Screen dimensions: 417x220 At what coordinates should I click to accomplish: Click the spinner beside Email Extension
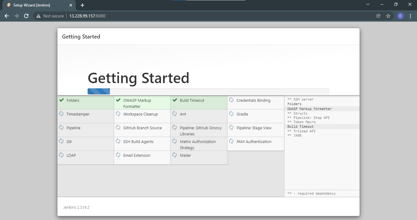(118, 155)
